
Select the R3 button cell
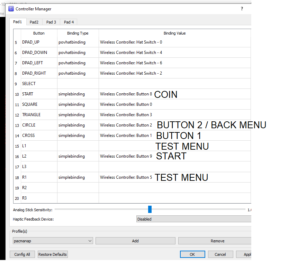[39, 198]
